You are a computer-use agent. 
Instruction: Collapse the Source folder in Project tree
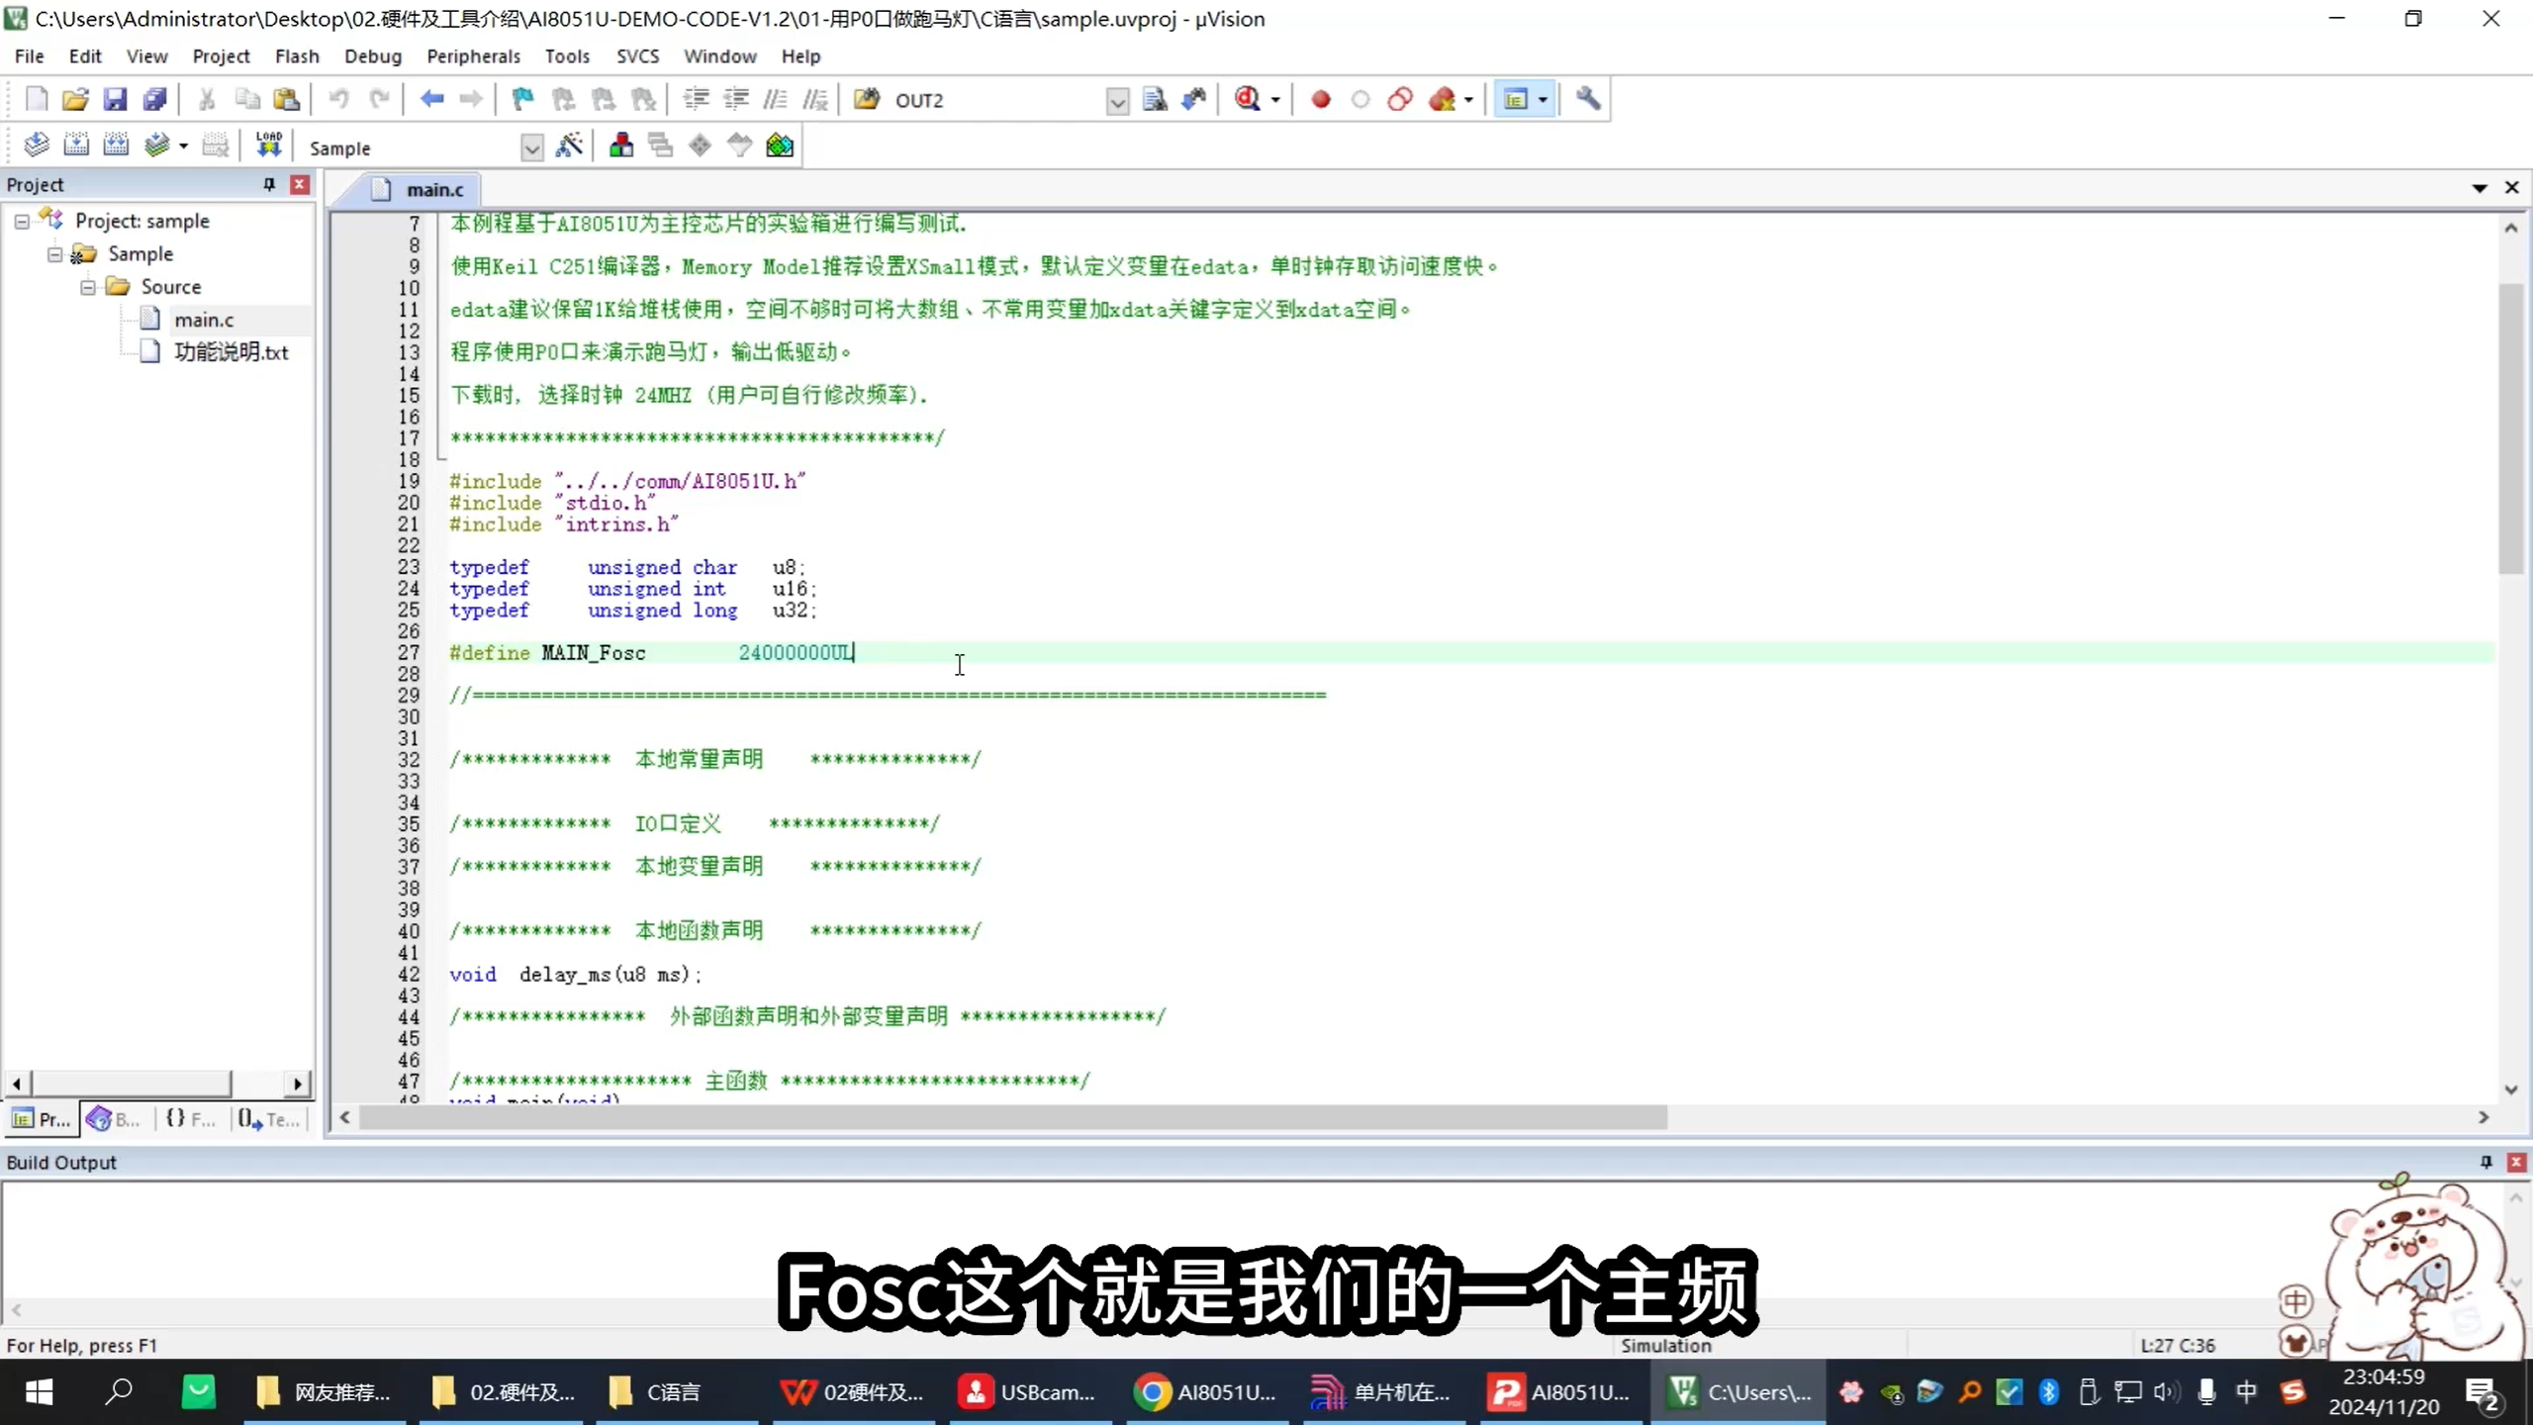pyautogui.click(x=88, y=287)
